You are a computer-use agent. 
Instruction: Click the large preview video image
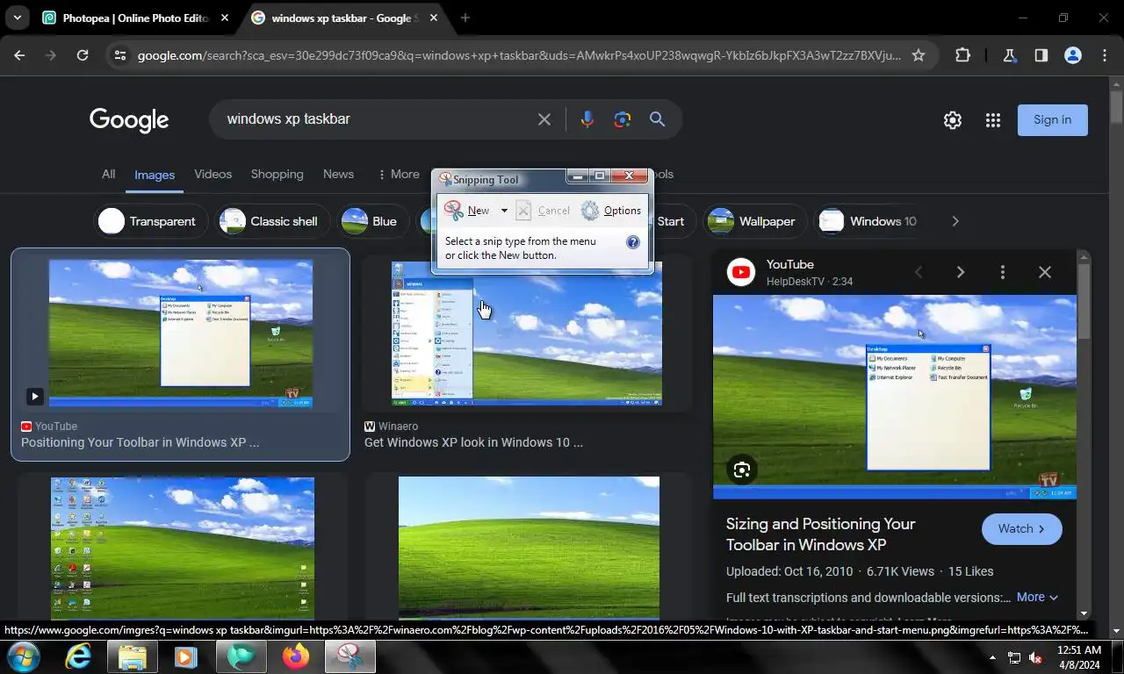895,397
